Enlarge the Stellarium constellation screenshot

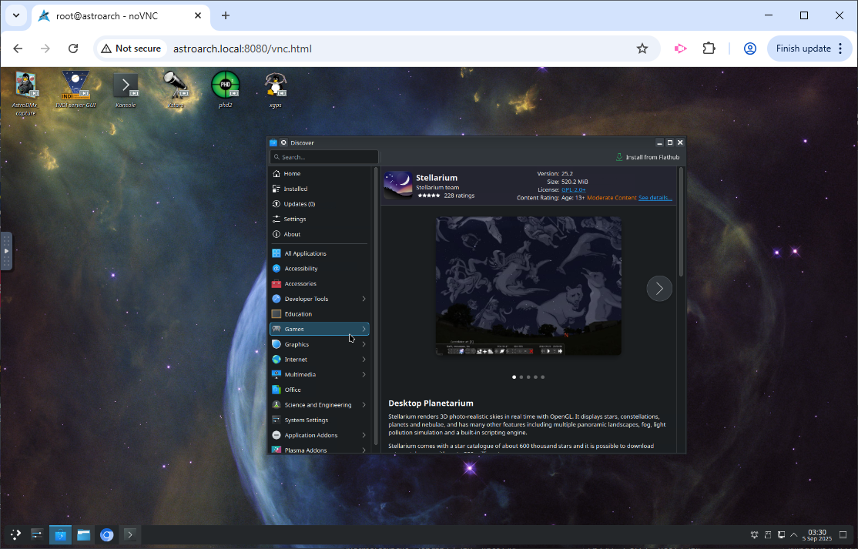528,286
